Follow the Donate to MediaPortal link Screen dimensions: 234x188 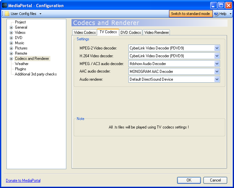[x=23, y=181]
